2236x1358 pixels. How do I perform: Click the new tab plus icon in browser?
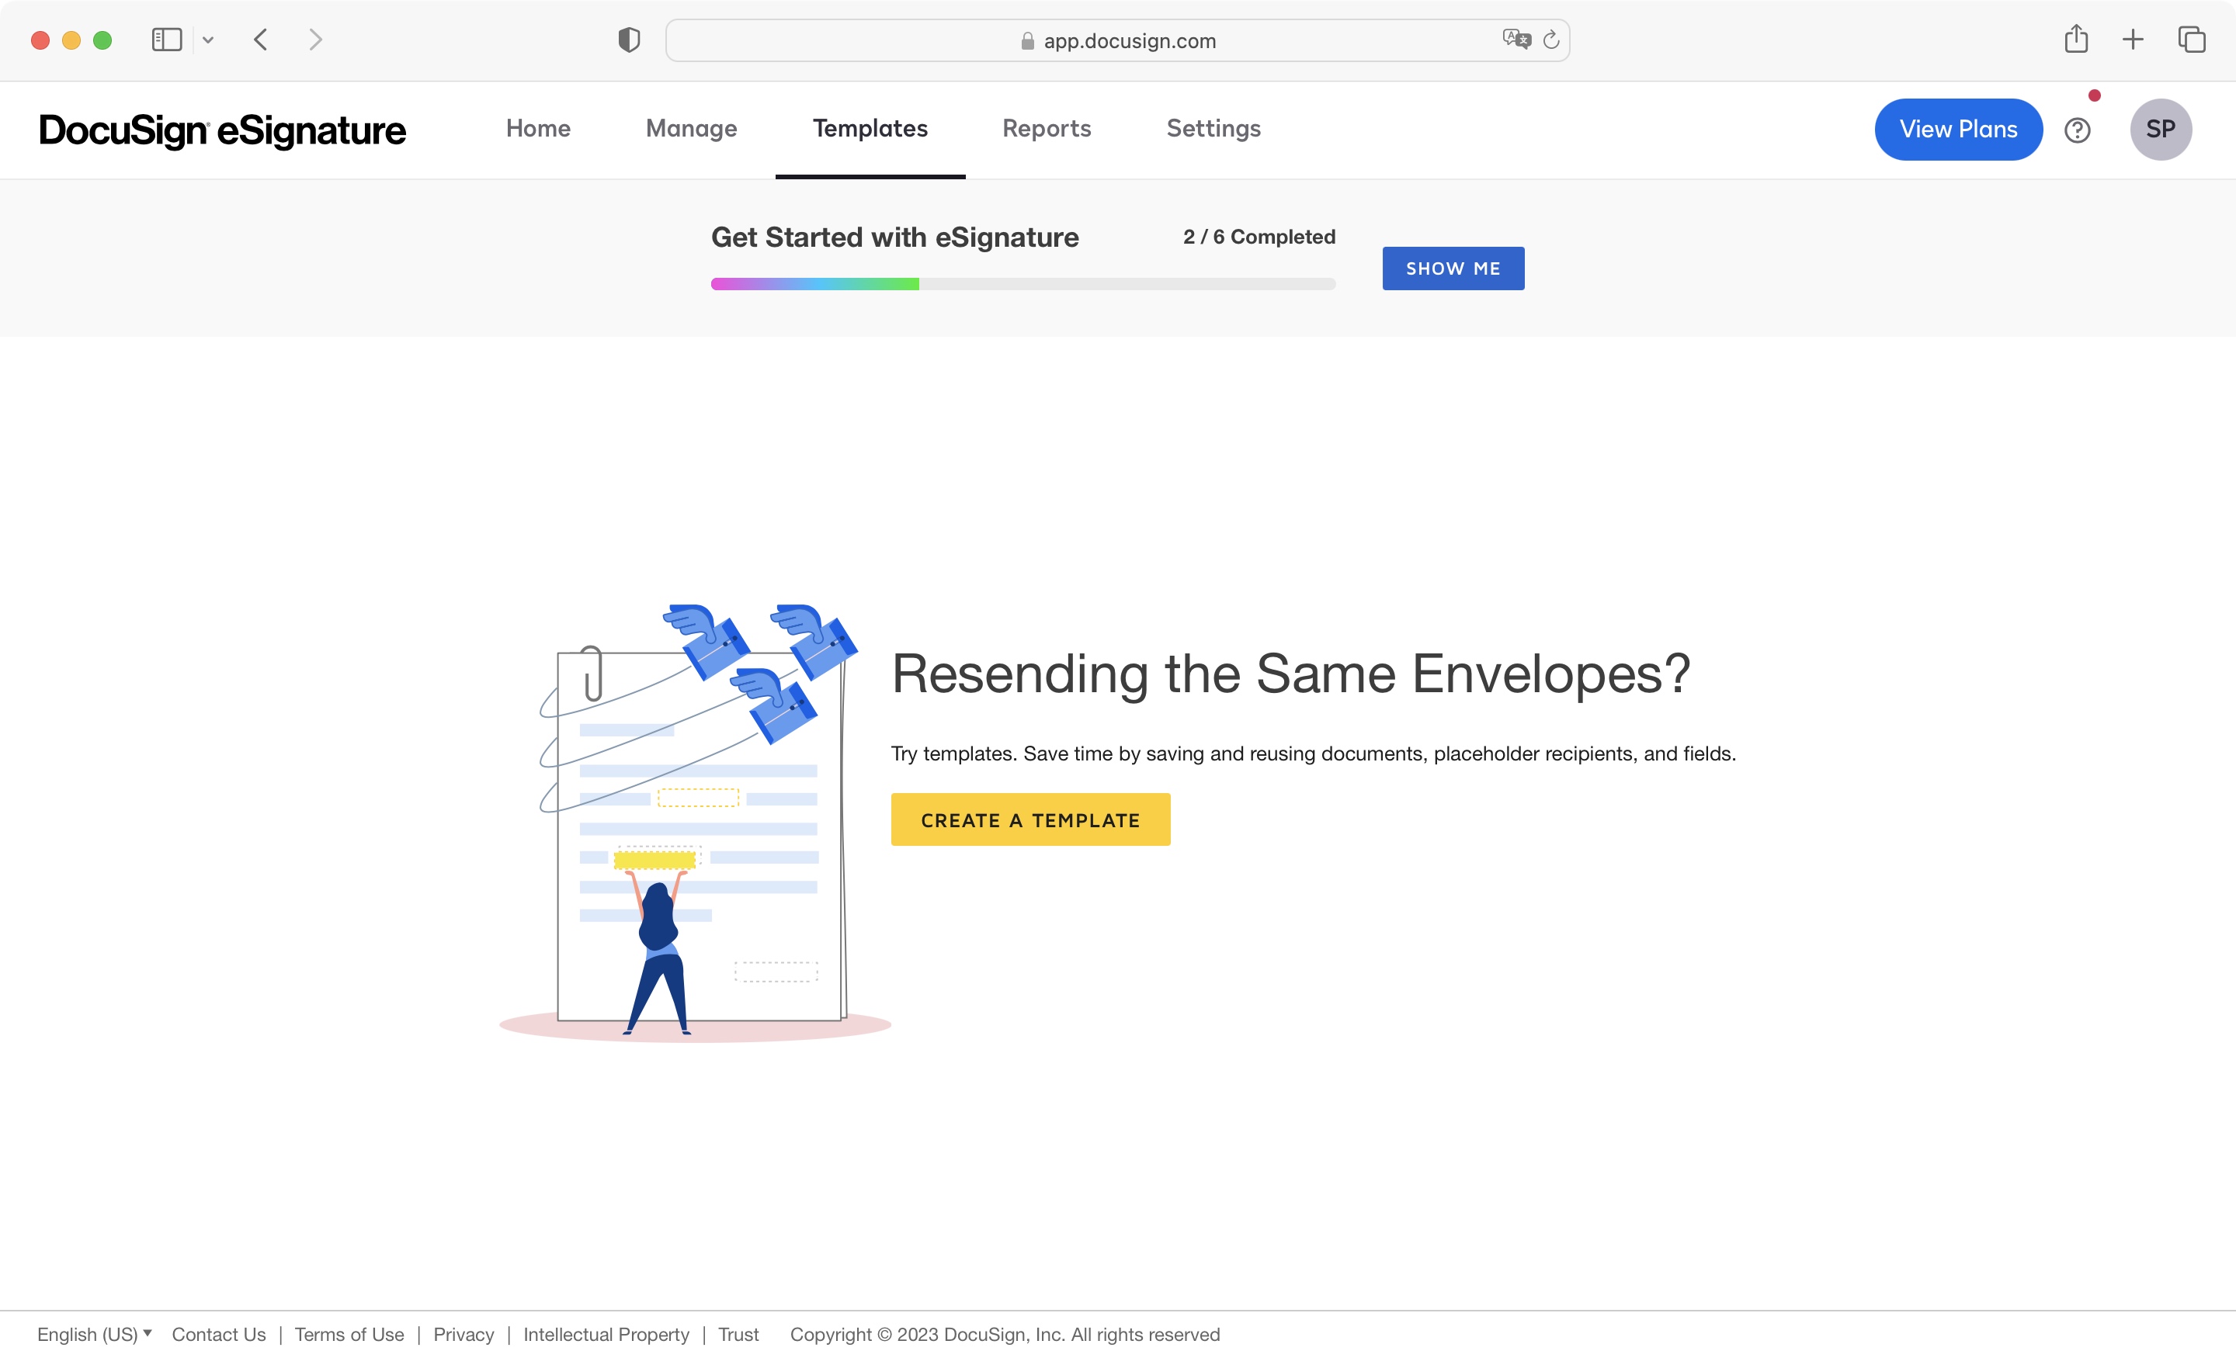[x=2134, y=38]
